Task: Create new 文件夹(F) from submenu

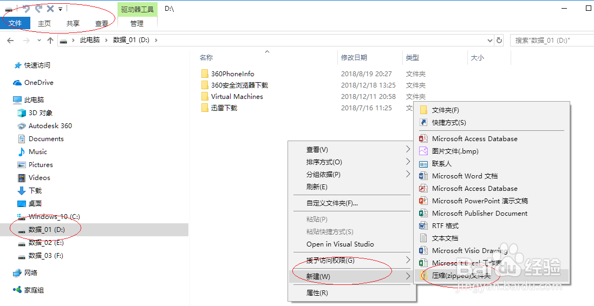Action: 492,110
